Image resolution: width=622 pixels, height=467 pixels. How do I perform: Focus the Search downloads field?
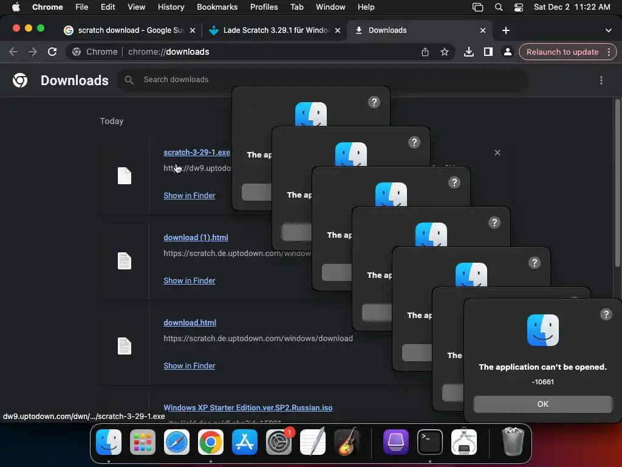[322, 80]
